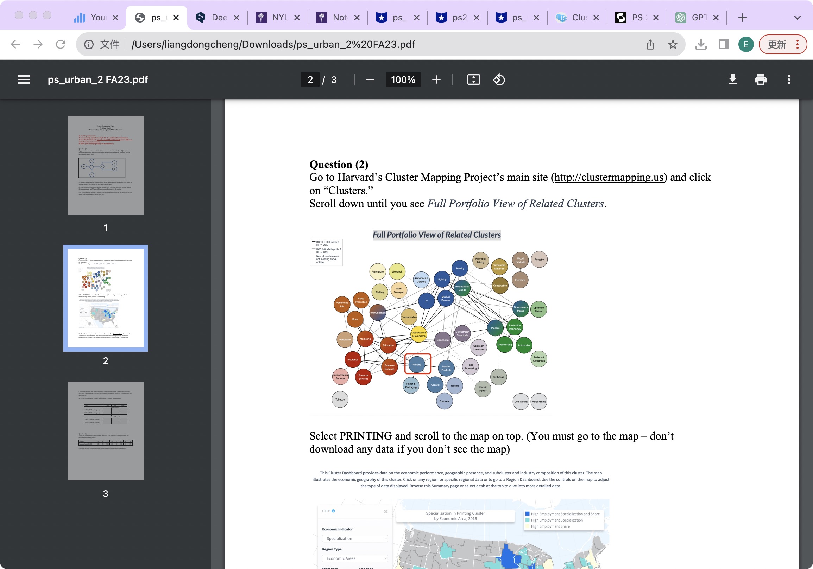
Task: Click the 更新 update button
Action: pyautogui.click(x=782, y=44)
